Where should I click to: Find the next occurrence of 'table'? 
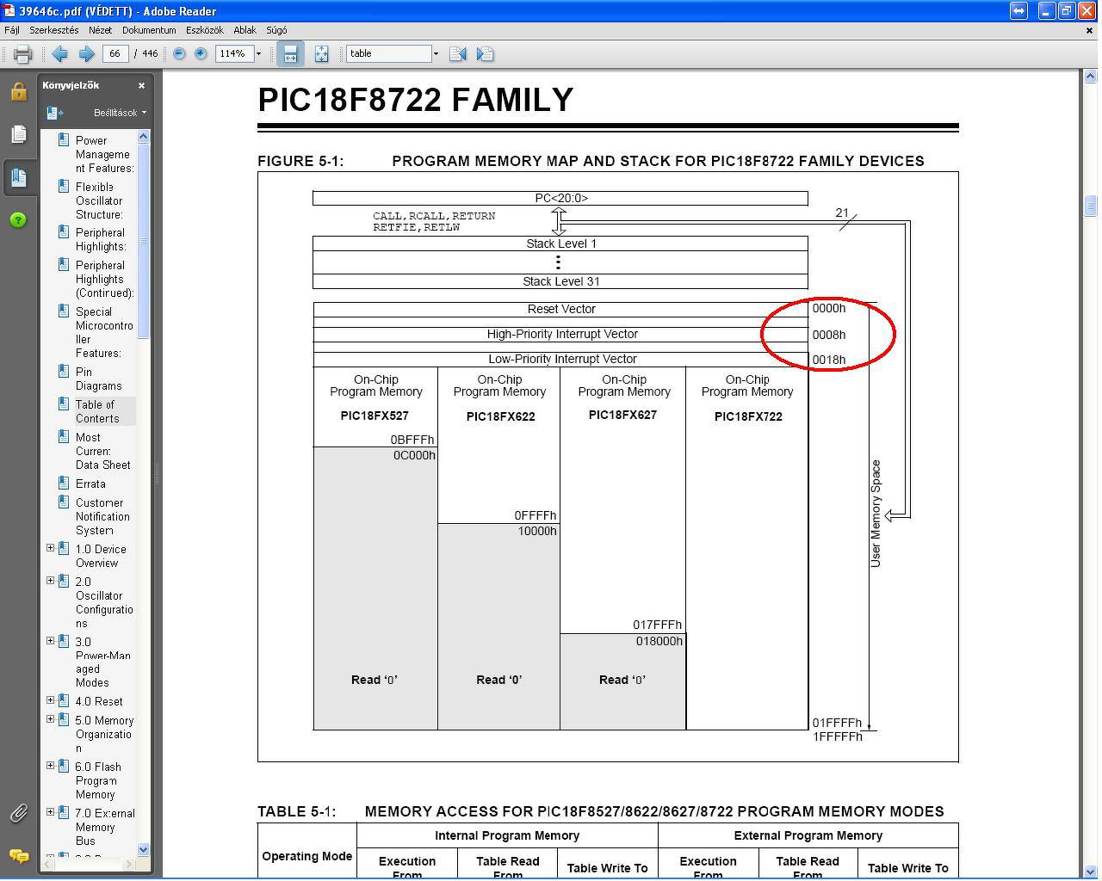(x=485, y=53)
